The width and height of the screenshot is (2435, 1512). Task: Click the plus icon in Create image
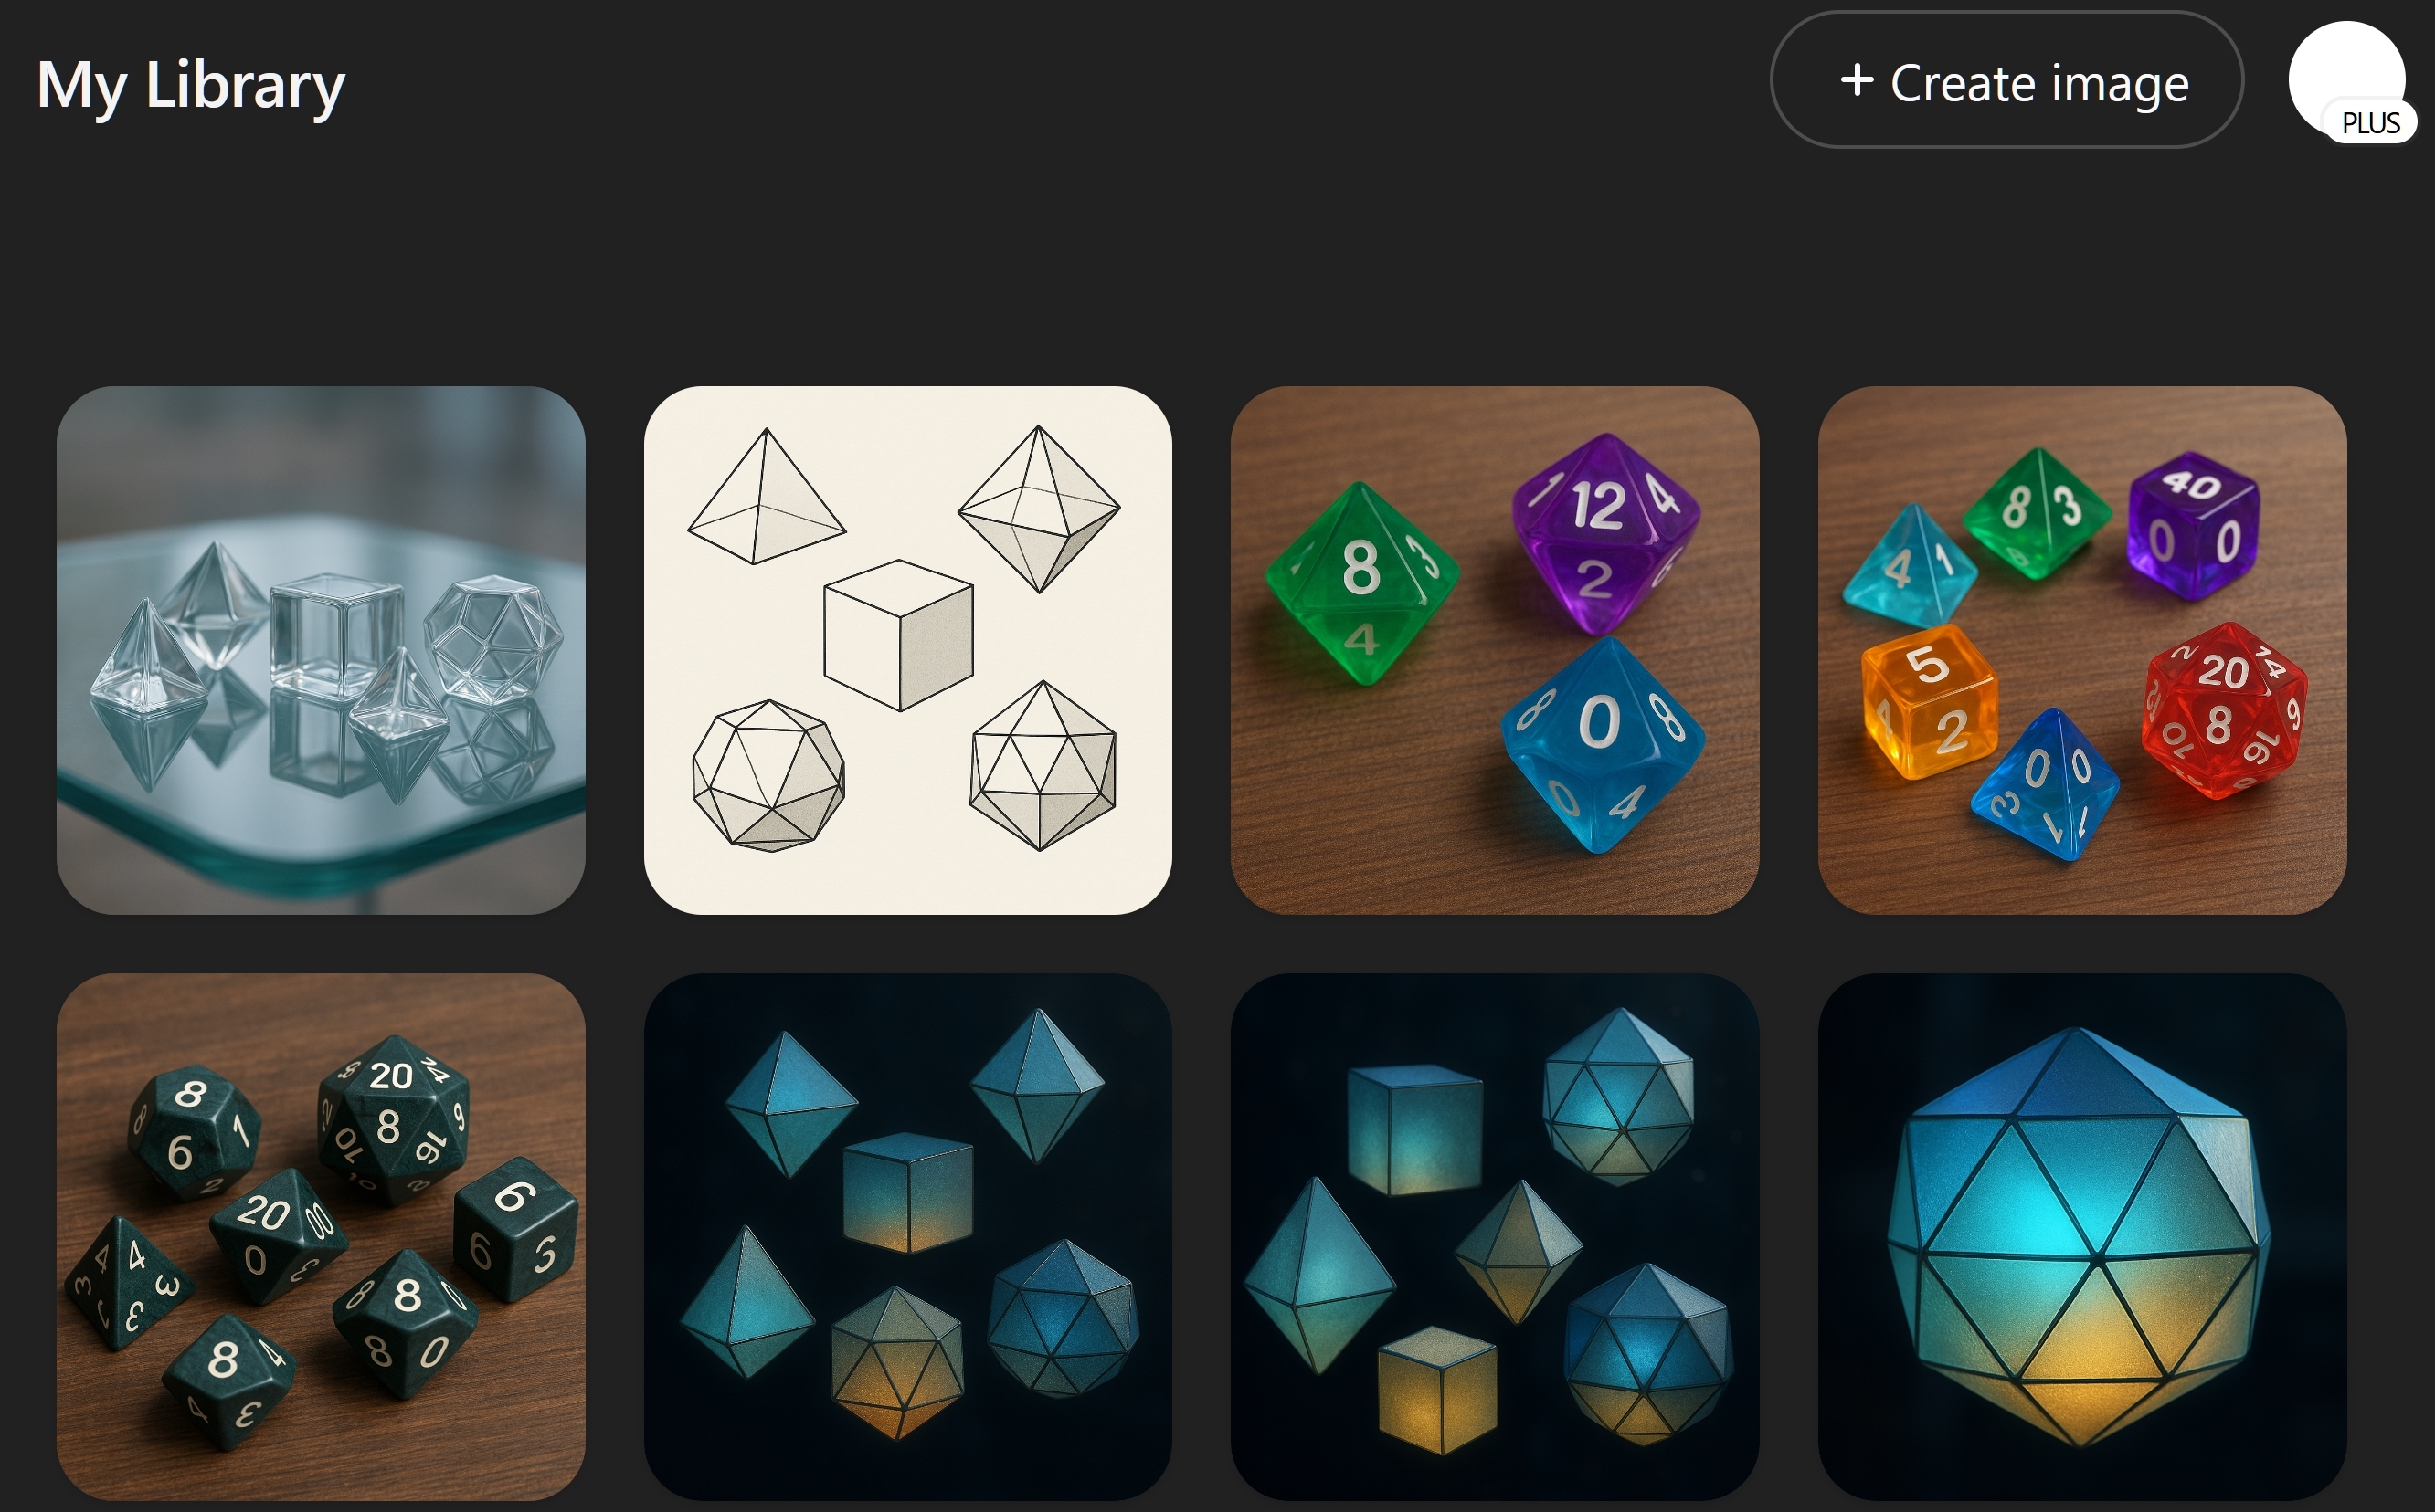coord(1857,80)
